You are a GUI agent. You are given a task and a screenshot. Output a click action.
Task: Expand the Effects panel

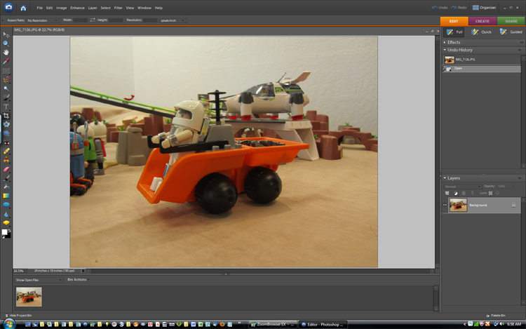(454, 42)
